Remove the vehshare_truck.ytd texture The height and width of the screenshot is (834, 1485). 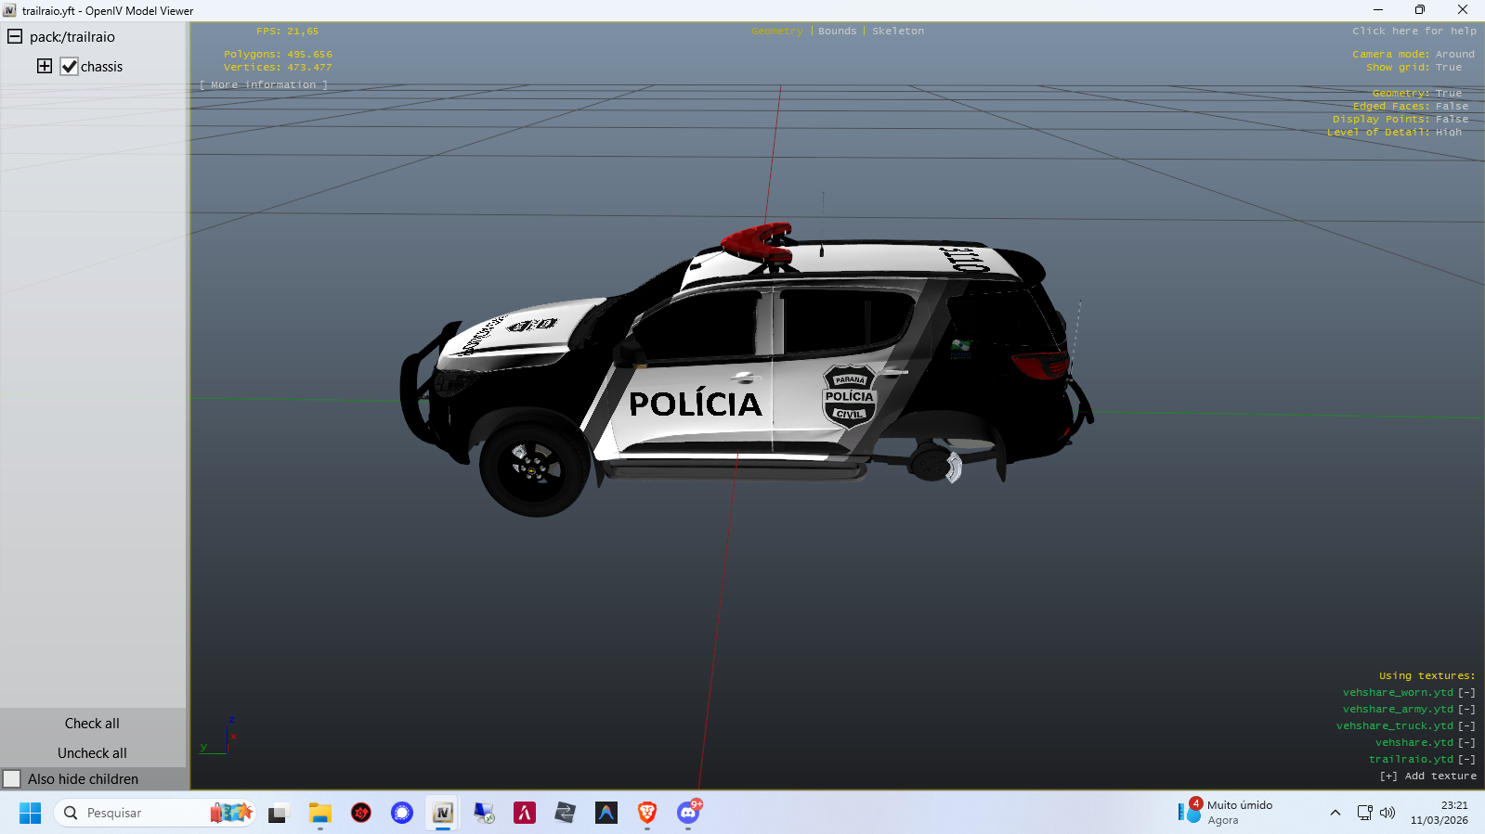point(1466,726)
